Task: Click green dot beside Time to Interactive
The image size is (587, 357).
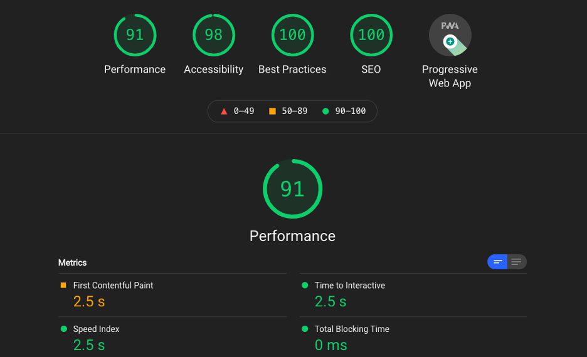Action: 305,285
